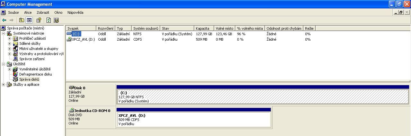The height and width of the screenshot is (136, 411).
Task: Click the Refresh toolbar icon
Action: click(48, 20)
